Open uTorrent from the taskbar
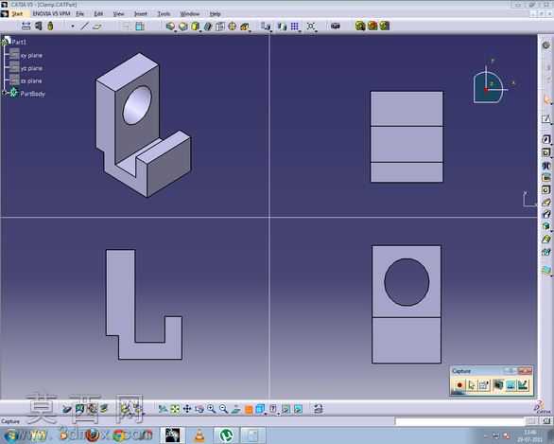This screenshot has height=444, width=554. click(x=226, y=435)
